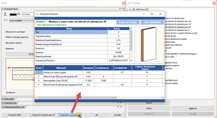Select the calcestruzzo cellulare tree item
Screen dimensions: 217x118
174,45
